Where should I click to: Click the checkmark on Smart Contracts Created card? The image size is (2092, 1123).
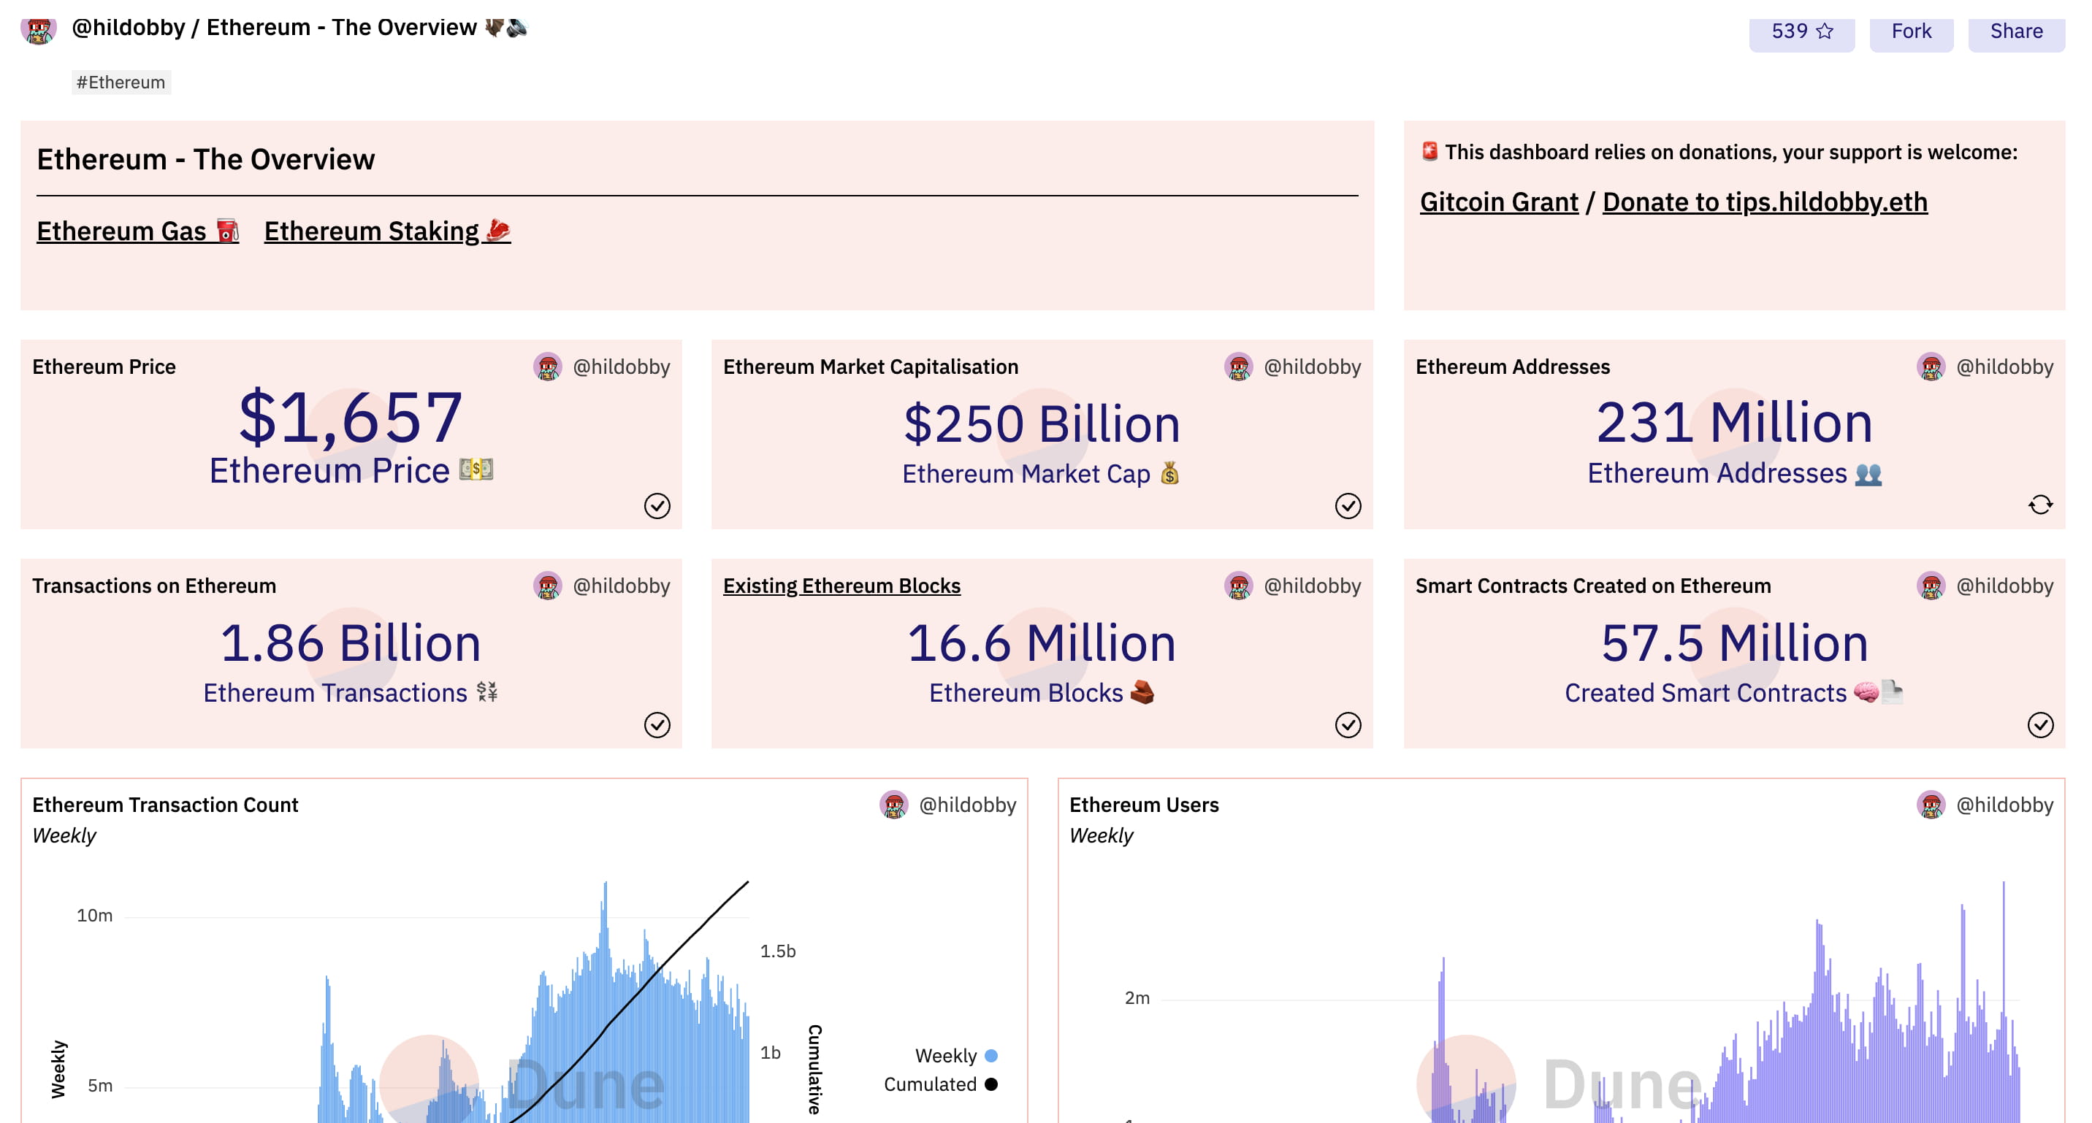[x=2040, y=724]
